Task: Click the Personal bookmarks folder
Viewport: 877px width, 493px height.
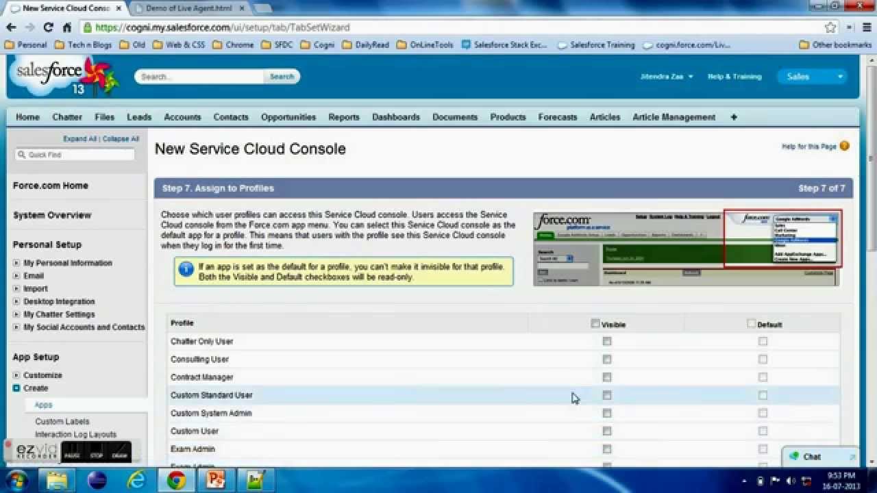Action: tap(25, 45)
